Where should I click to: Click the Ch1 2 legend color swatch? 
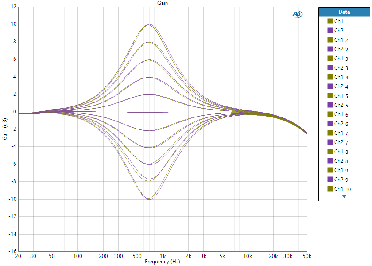330,39
